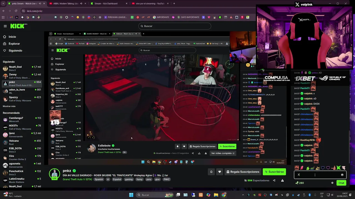
Task: Open the Gmail bookmark icon
Action: (11, 17)
